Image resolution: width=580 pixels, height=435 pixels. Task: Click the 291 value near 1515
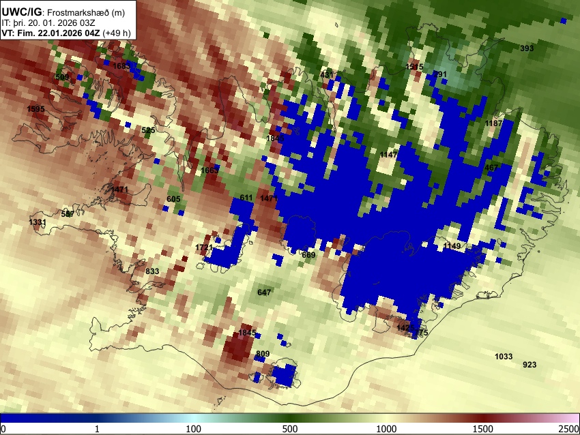[440, 74]
